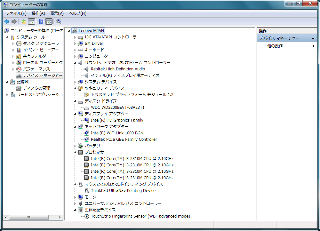
Task: Select ディスクの管理 in the left tree
Action: 36,88
